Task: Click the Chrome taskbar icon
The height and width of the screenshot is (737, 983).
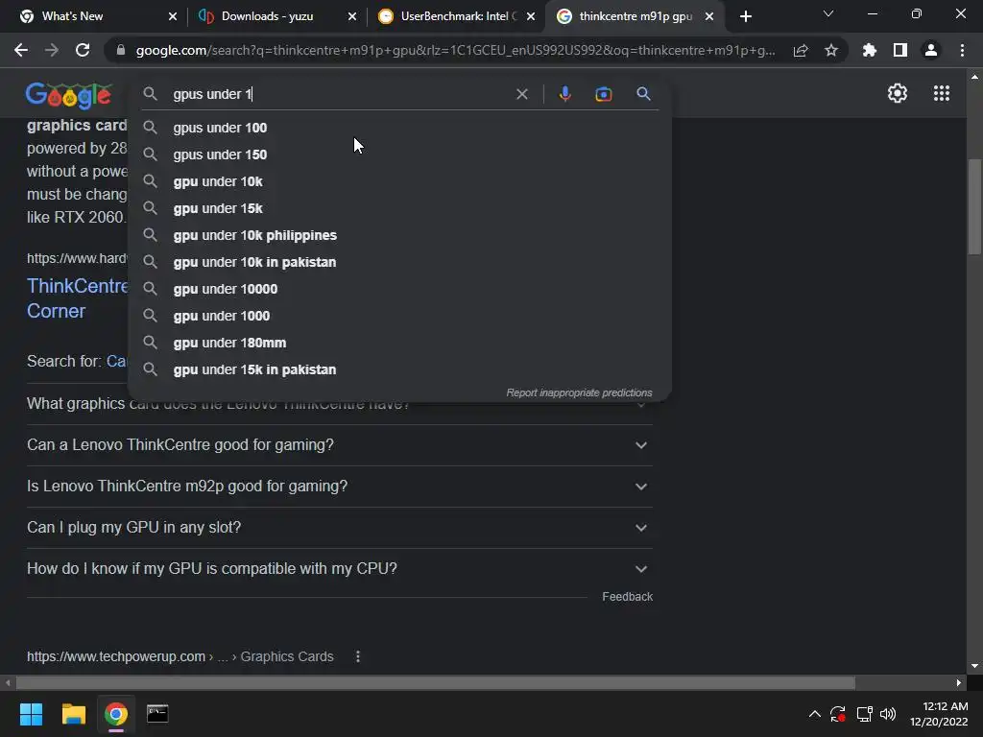Action: click(116, 714)
